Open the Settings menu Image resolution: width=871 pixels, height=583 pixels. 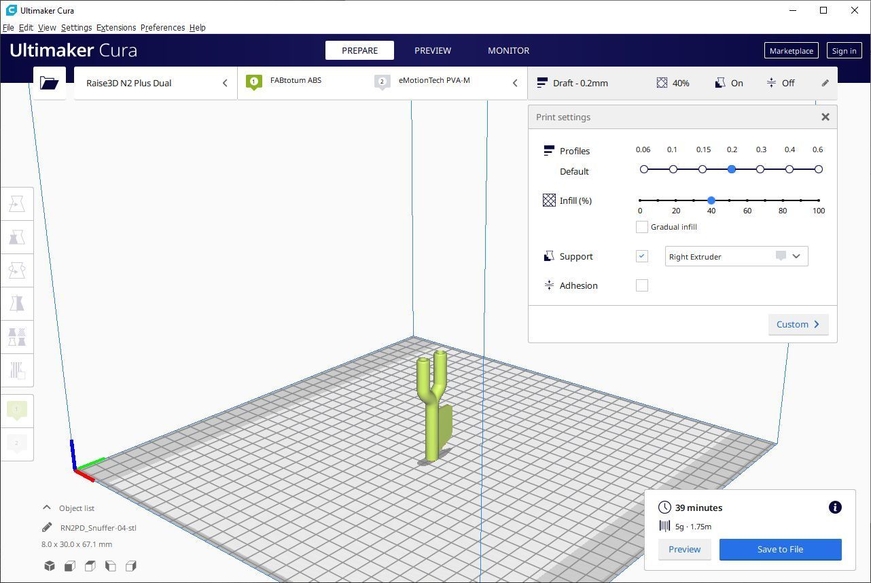tap(76, 28)
